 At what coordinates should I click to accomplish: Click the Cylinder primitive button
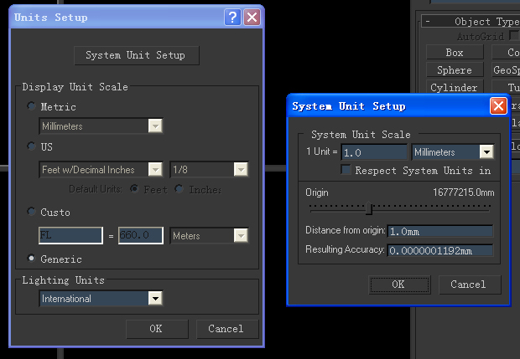[x=455, y=87]
